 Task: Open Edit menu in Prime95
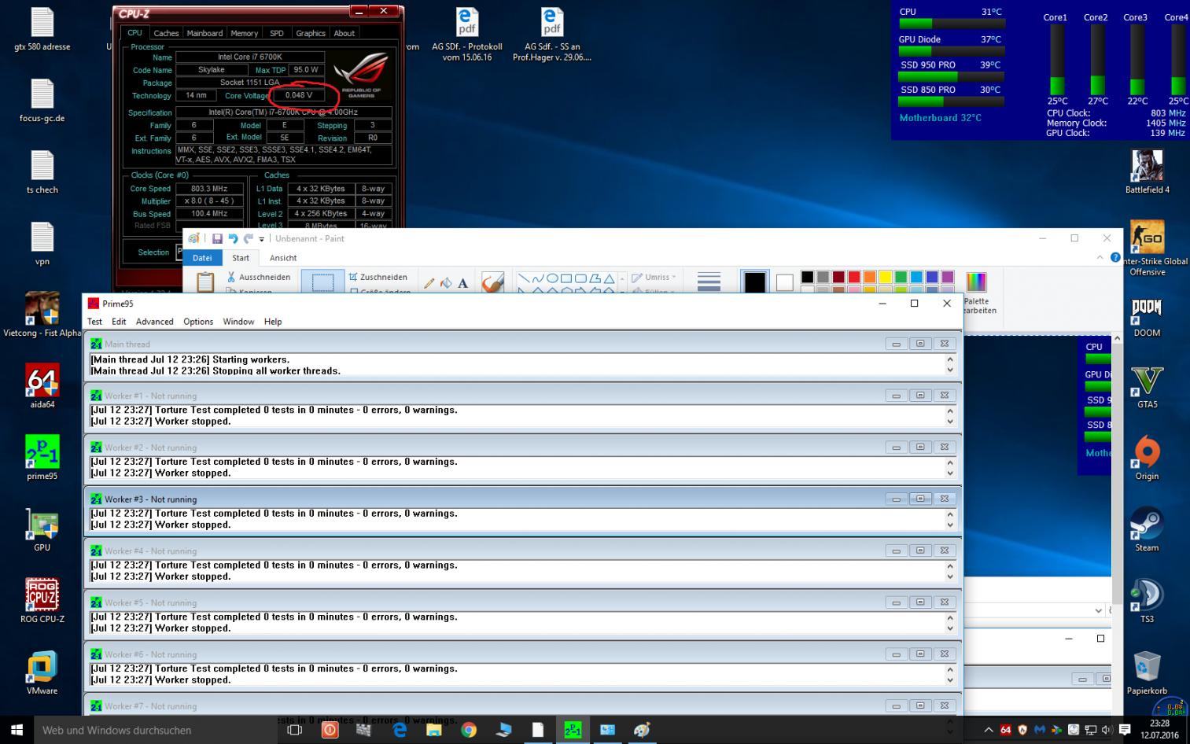pos(119,322)
